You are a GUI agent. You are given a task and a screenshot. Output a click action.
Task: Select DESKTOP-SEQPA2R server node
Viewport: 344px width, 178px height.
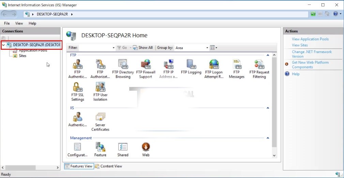coord(33,45)
